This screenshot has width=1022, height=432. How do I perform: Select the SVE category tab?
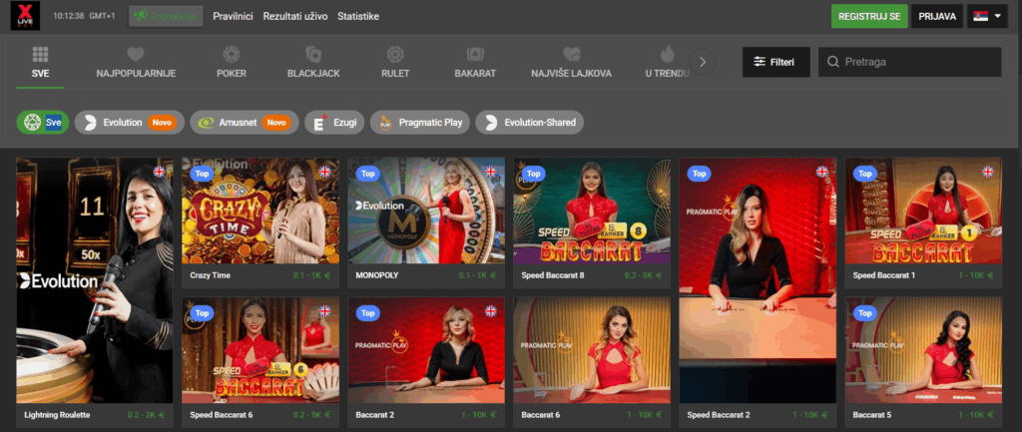[x=40, y=63]
